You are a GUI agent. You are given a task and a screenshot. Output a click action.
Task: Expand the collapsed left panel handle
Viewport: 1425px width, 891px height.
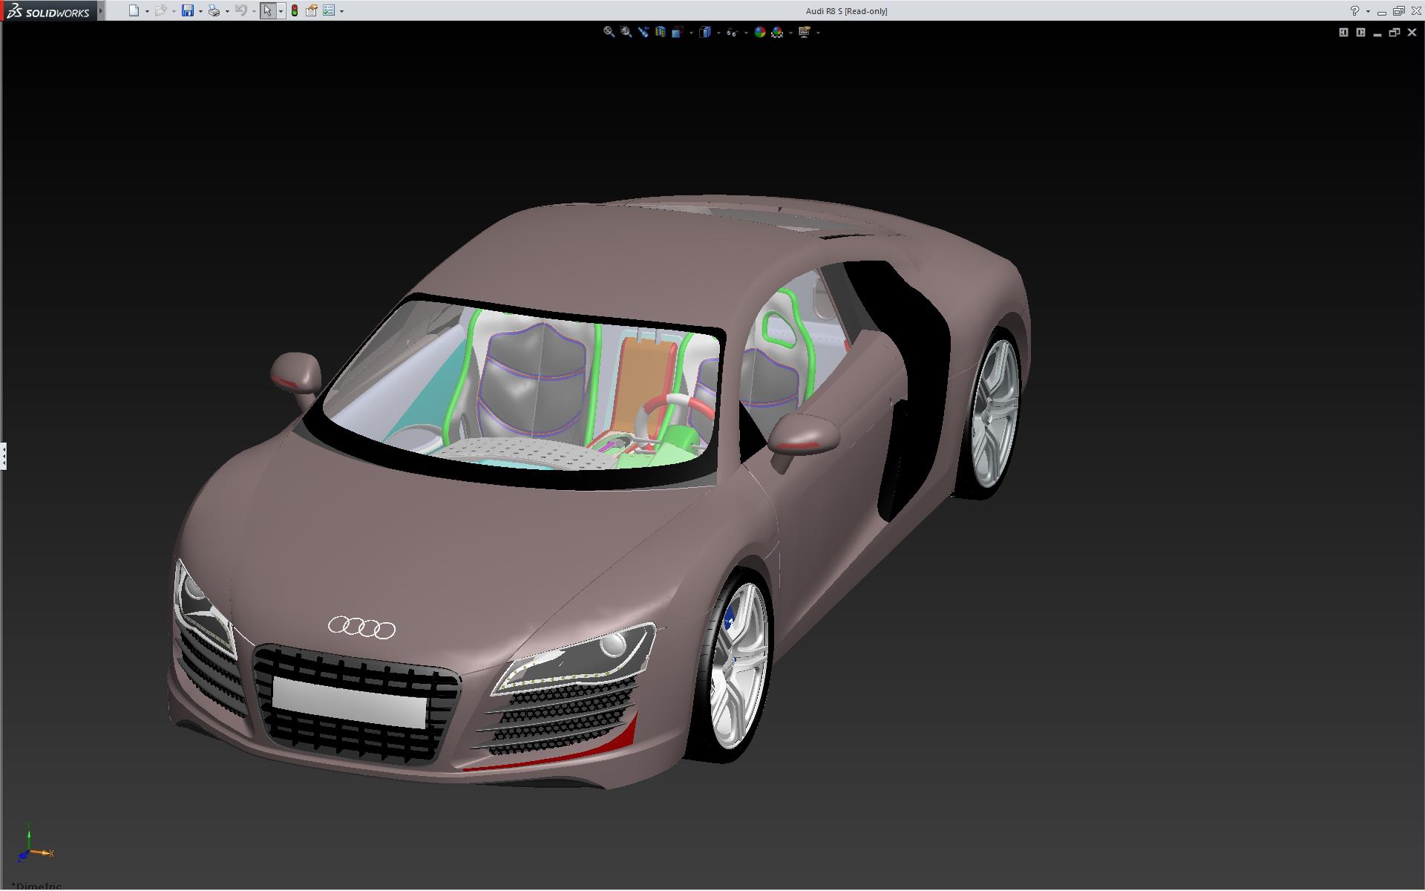click(x=3, y=455)
